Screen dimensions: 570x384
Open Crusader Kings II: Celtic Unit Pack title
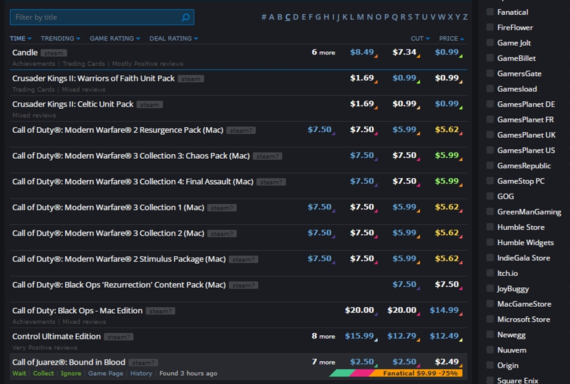[x=73, y=104]
